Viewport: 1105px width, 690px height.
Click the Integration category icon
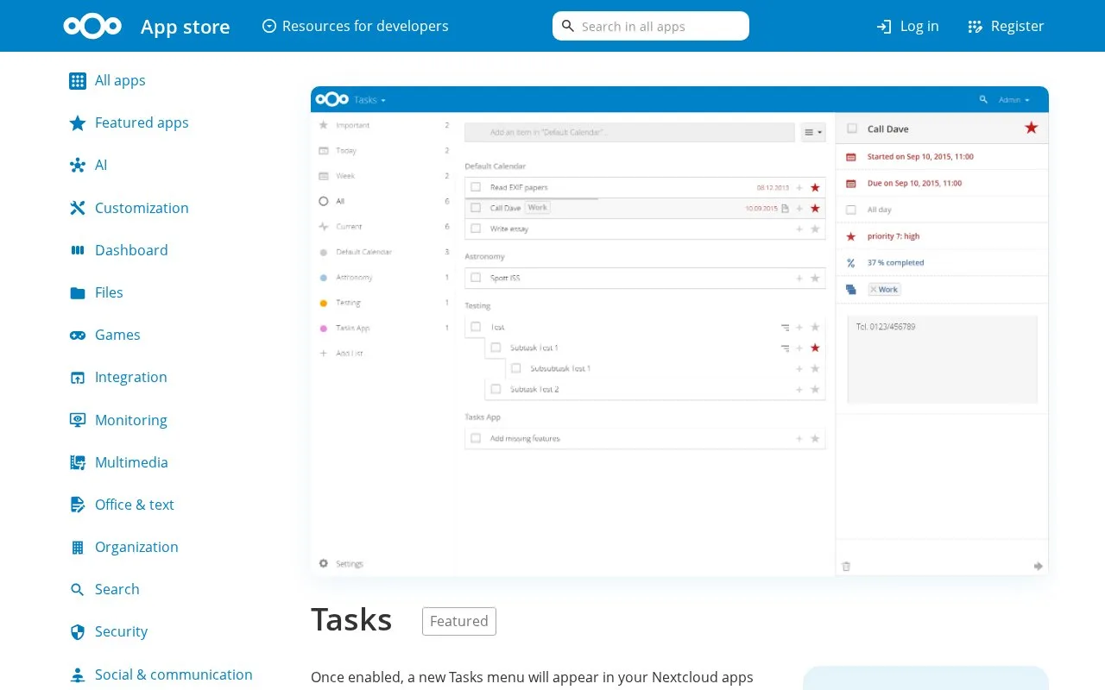pyautogui.click(x=78, y=378)
